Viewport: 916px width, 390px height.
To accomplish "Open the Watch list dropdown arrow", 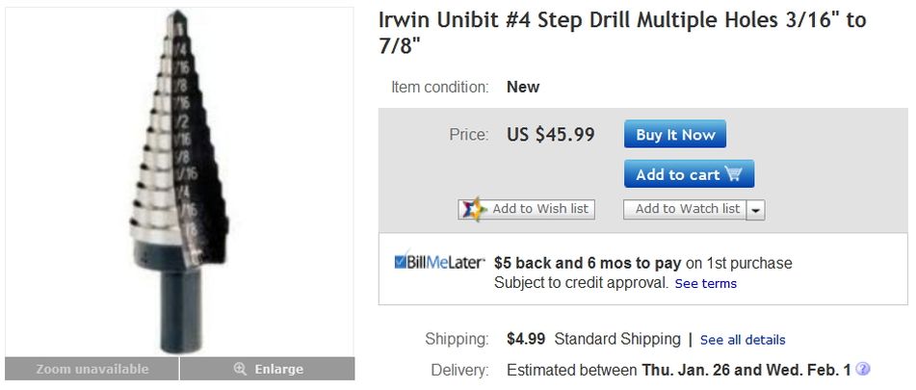I will pyautogui.click(x=755, y=210).
